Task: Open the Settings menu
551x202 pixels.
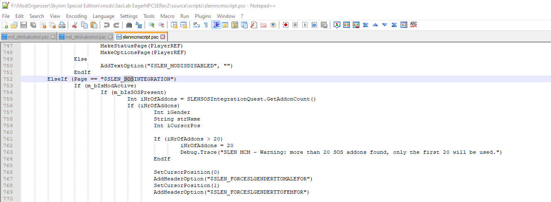Action: coord(129,16)
